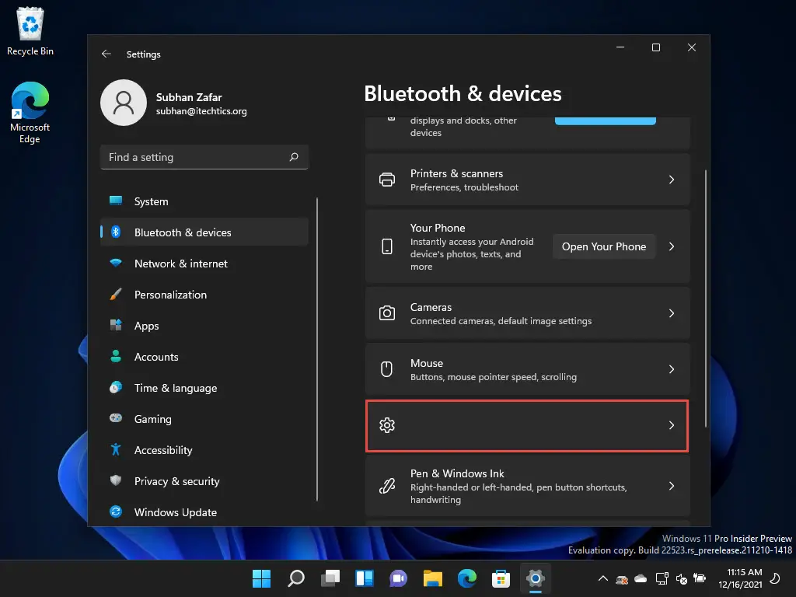Viewport: 796px width, 597px height.
Task: Open Windows Update settings
Action: [x=204, y=512]
